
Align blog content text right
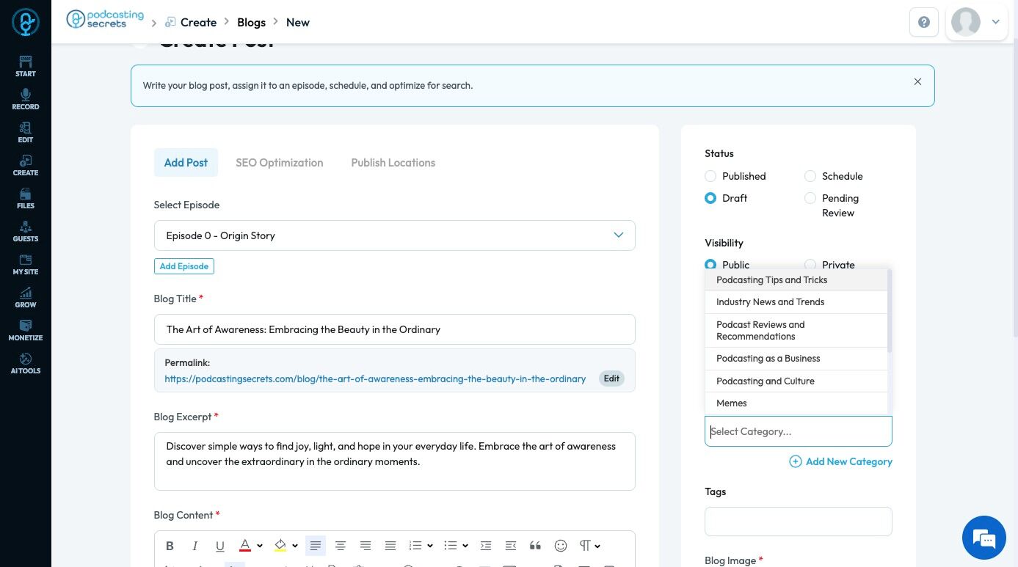point(366,546)
